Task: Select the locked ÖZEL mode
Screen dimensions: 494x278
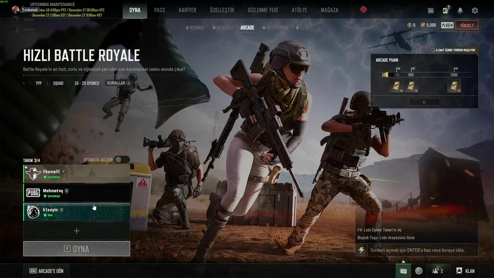Action: [x=302, y=28]
